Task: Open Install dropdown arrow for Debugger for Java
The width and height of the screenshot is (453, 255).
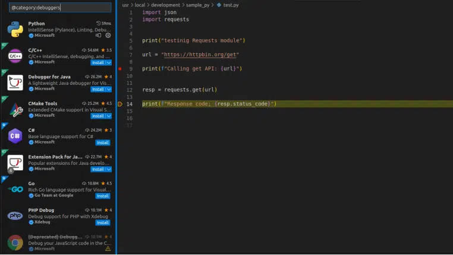Action: pyautogui.click(x=108, y=89)
